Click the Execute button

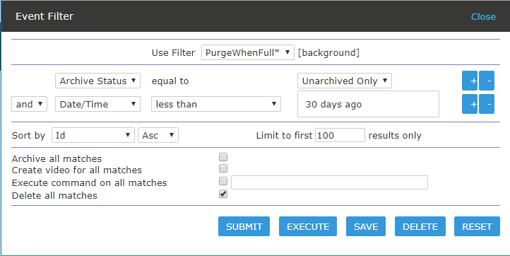click(308, 226)
